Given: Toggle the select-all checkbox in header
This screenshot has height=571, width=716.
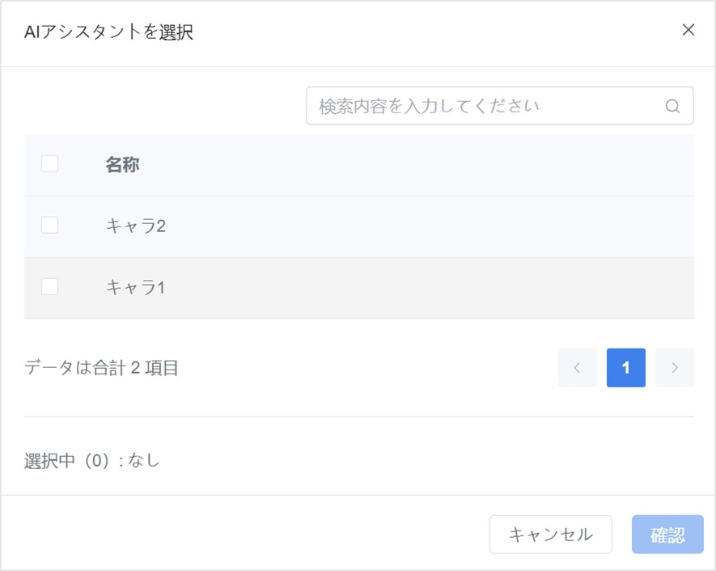Looking at the screenshot, I should coord(50,163).
